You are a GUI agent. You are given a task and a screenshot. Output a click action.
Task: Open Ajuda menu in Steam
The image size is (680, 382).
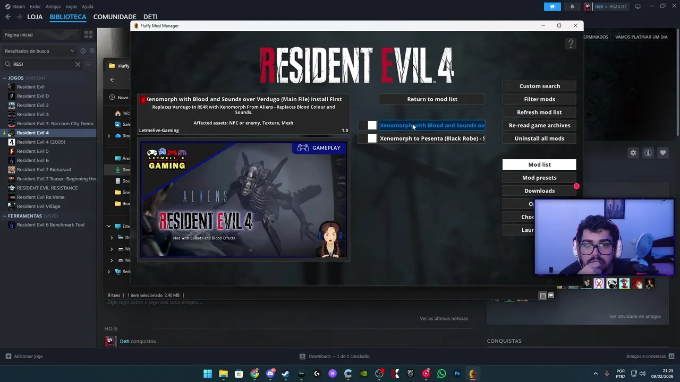click(x=88, y=6)
